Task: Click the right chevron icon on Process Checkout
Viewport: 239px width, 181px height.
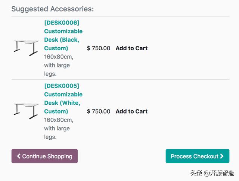Action: tap(222, 156)
